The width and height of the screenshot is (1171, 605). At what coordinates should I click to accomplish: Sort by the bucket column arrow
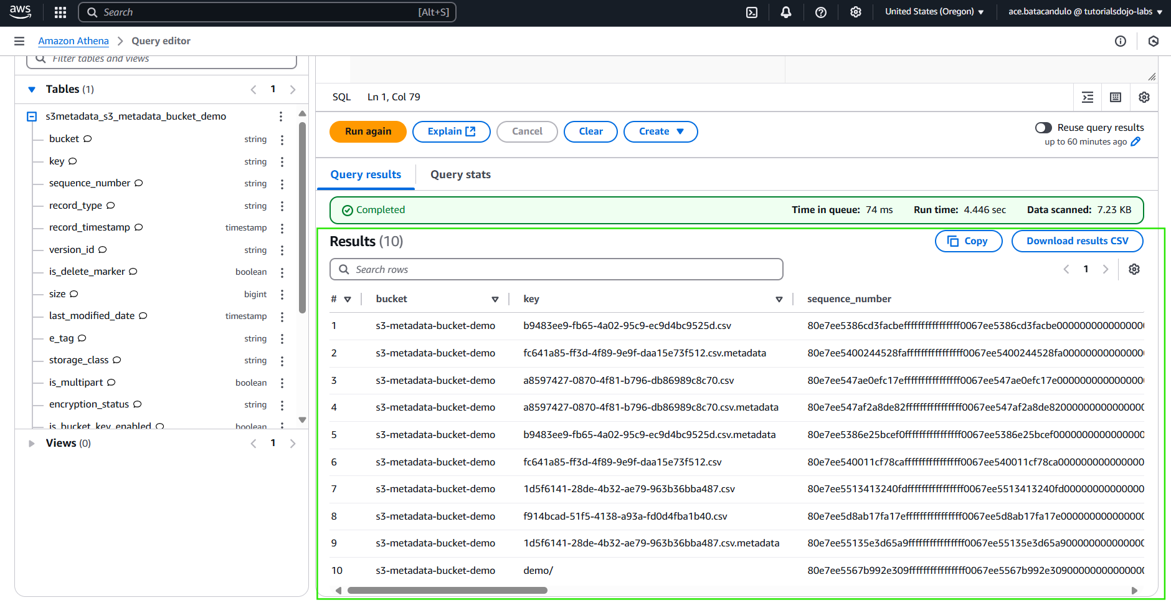495,300
